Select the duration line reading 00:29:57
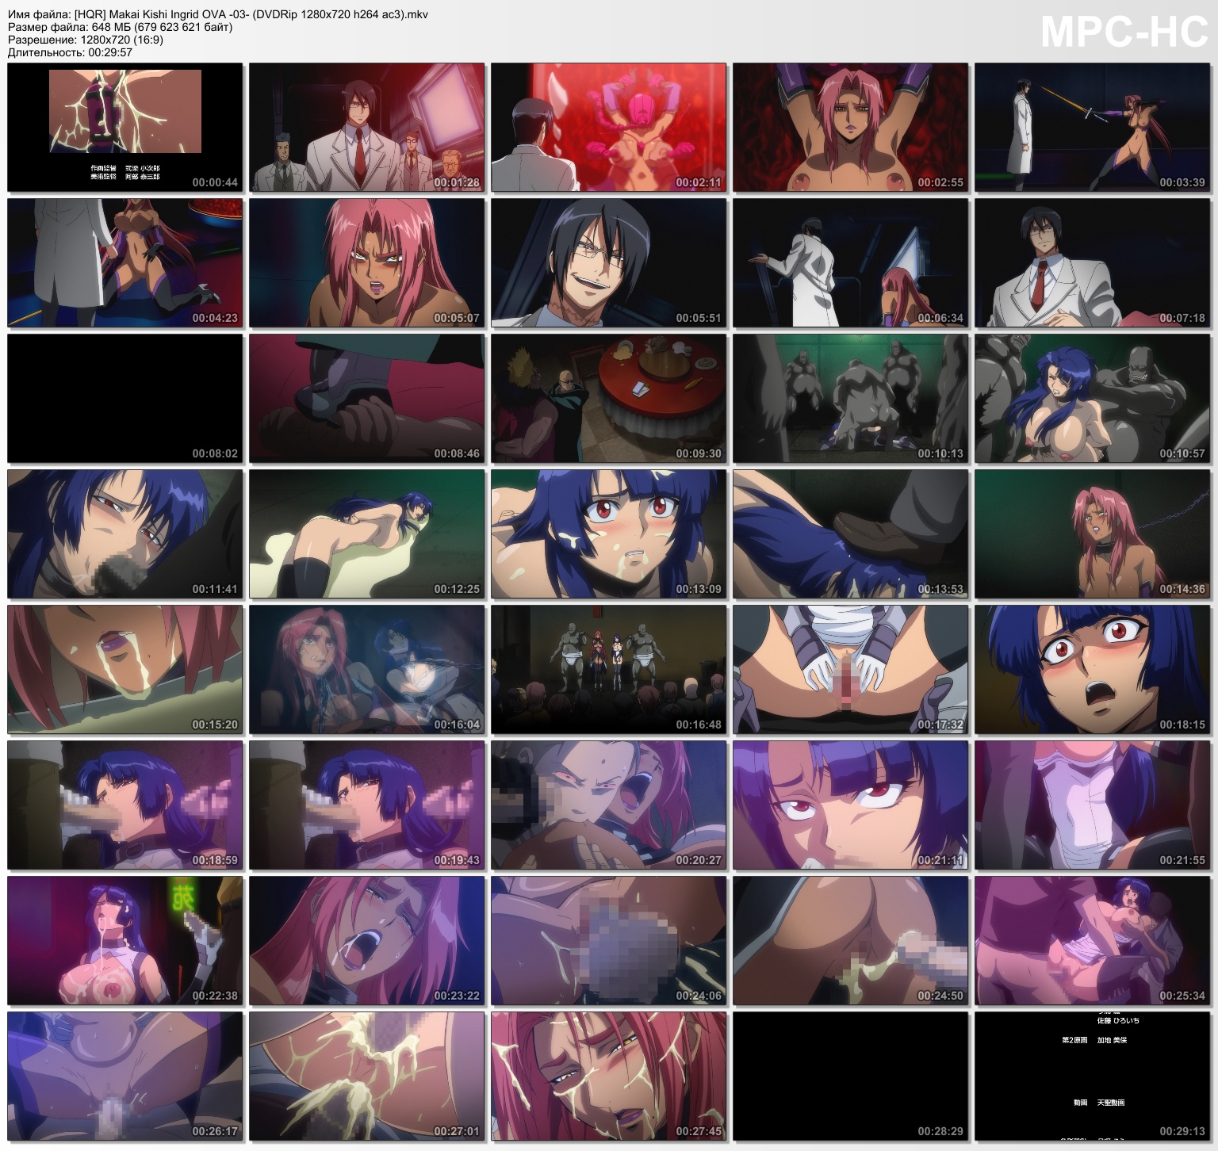1218x1151 pixels. (71, 52)
